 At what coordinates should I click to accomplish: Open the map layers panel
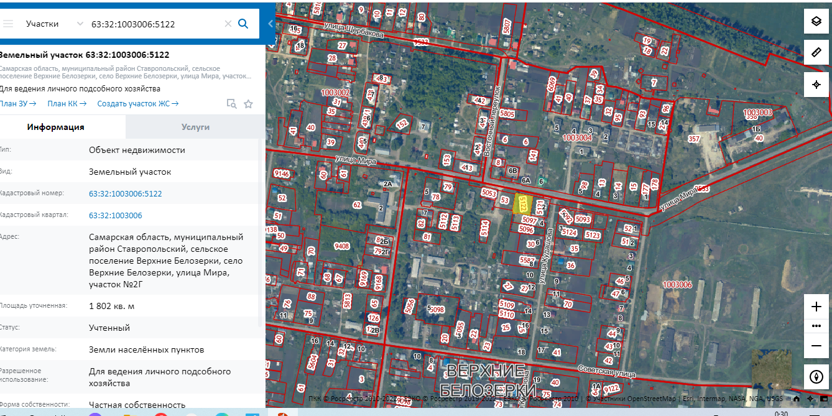coord(816,22)
